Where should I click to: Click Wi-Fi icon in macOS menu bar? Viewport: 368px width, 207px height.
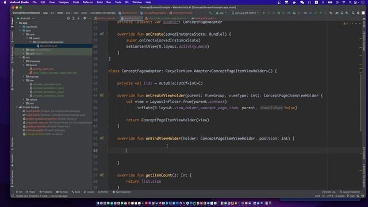(x=344, y=2)
